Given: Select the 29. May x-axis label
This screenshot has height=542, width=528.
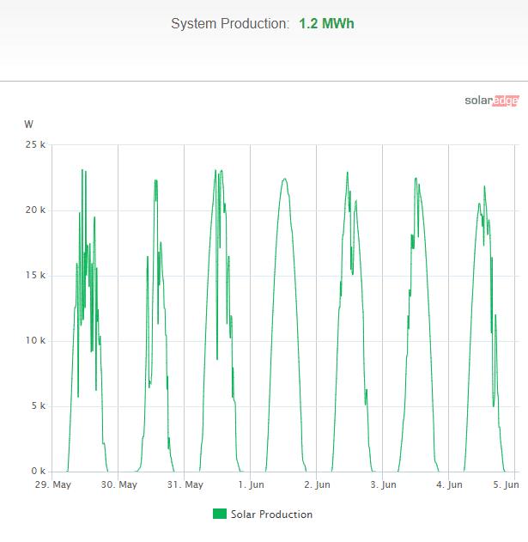Looking at the screenshot, I should (x=52, y=485).
